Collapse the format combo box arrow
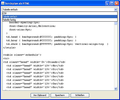Screen dimensions: 120x100 (x=115, y=10)
